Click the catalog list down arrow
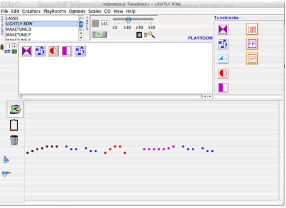The height and width of the screenshot is (208, 286). [x=81, y=38]
